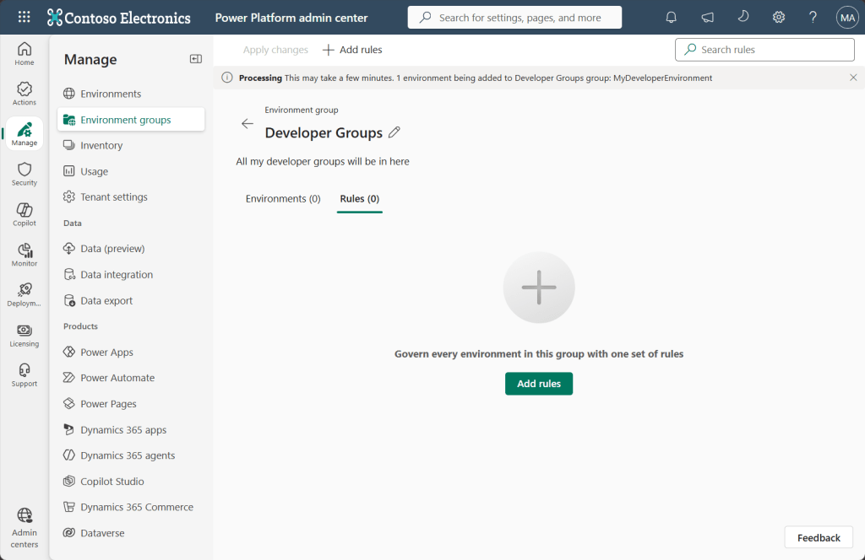Open Copilot in left rail

[x=24, y=214]
